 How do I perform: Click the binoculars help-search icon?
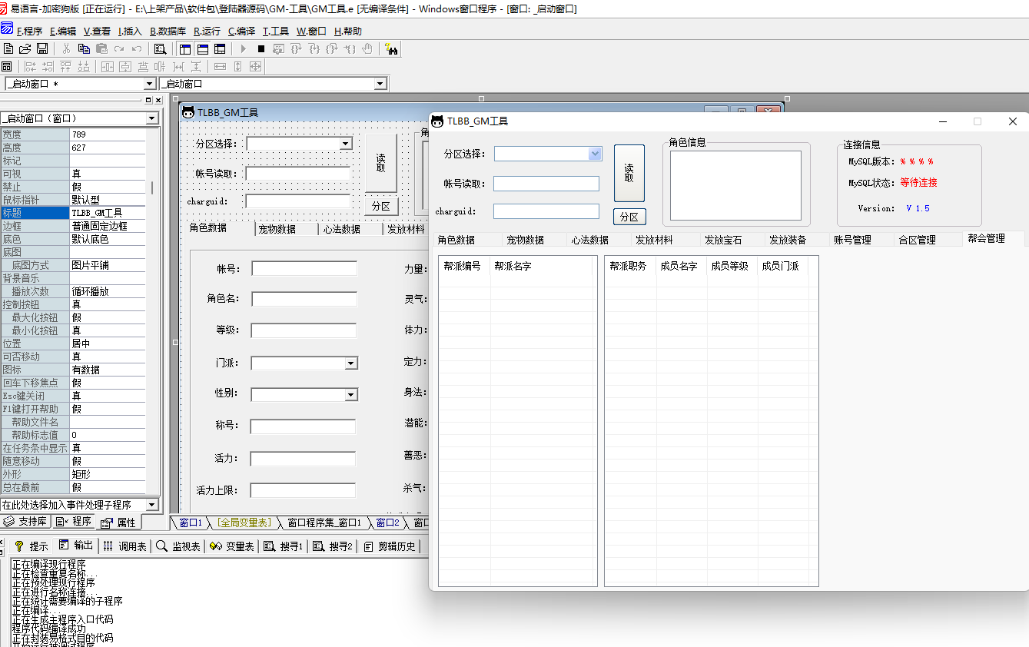tap(391, 49)
